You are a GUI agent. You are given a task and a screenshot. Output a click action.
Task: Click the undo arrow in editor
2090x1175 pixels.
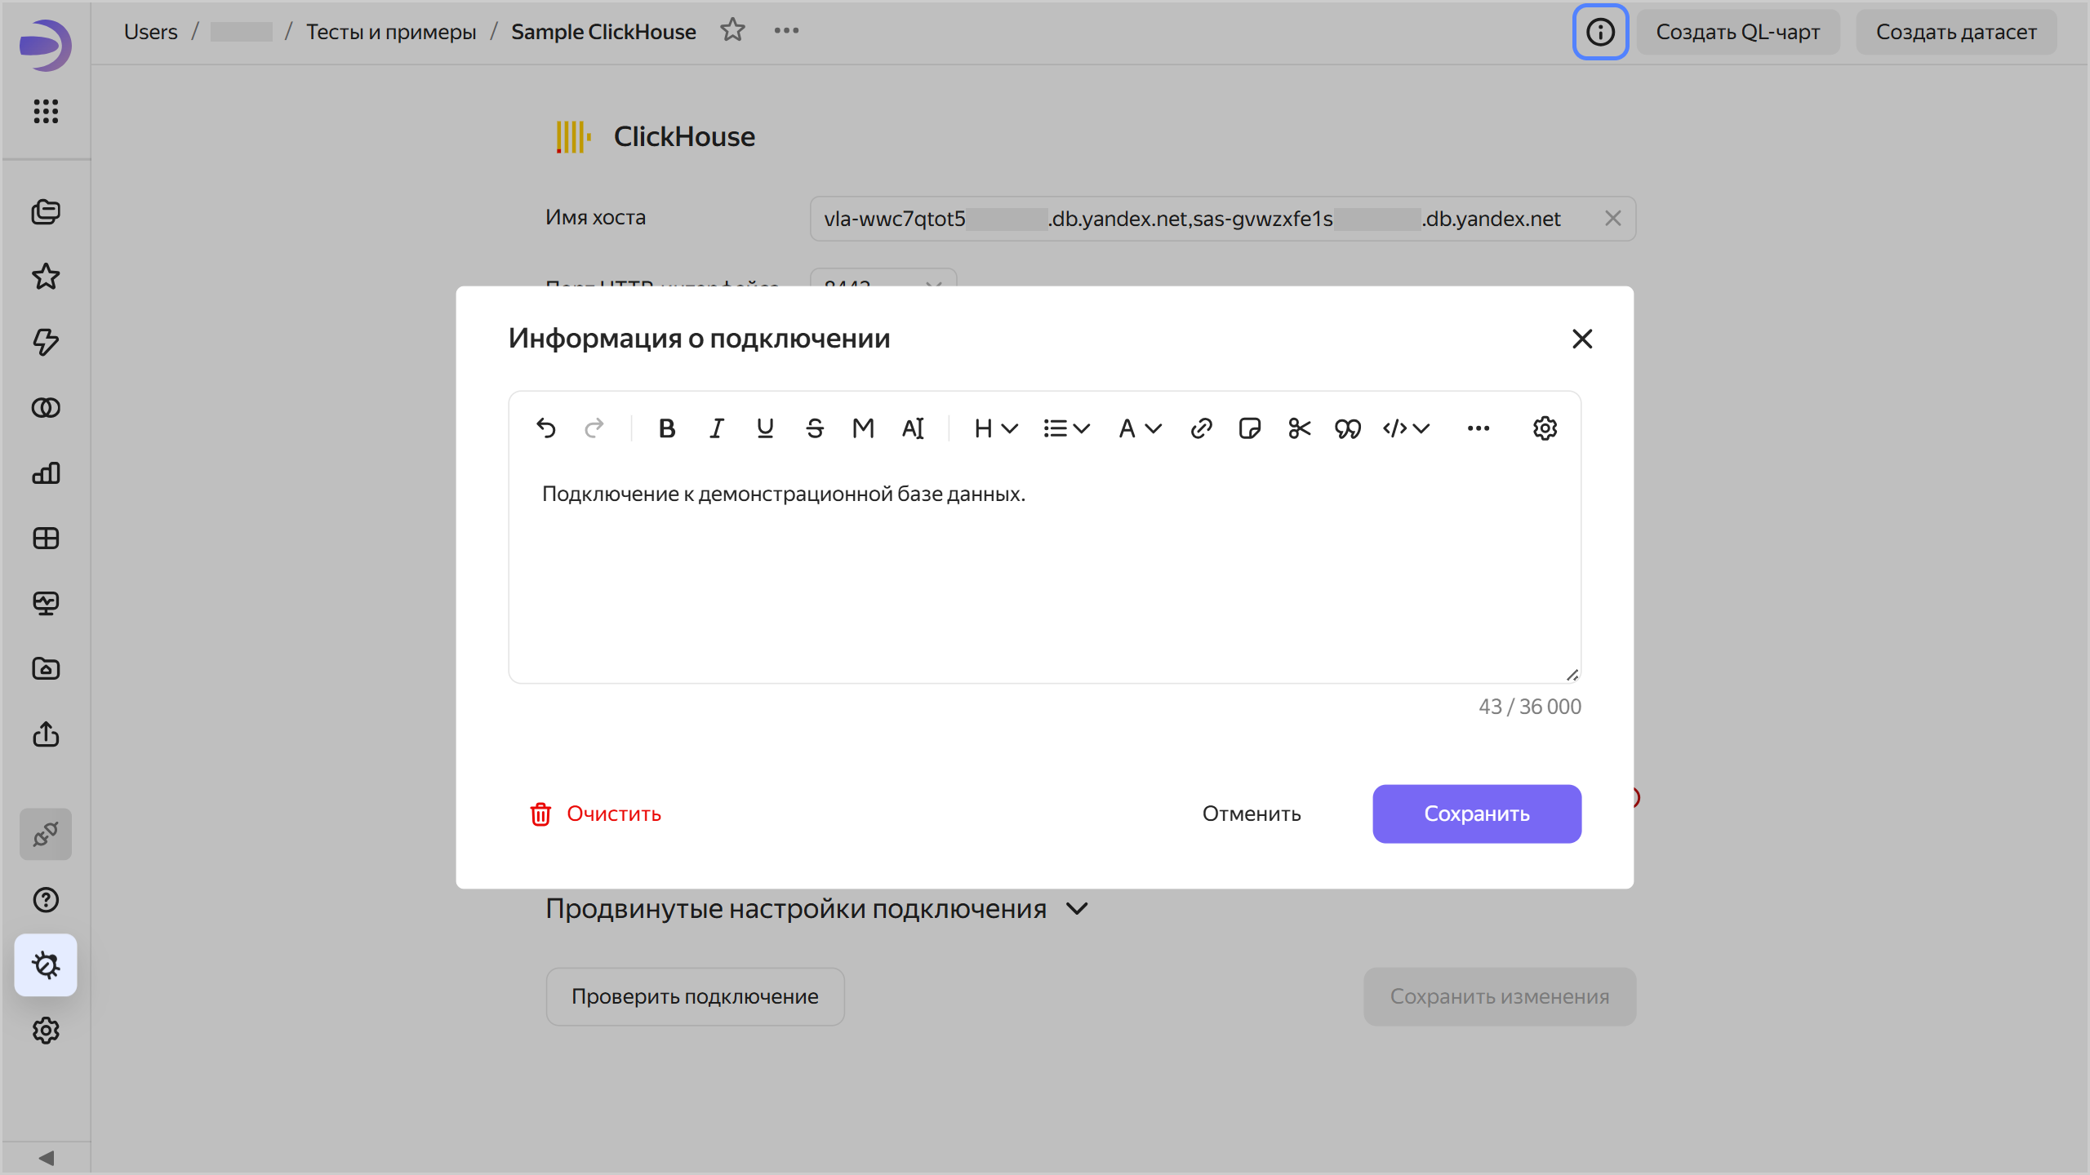(546, 428)
